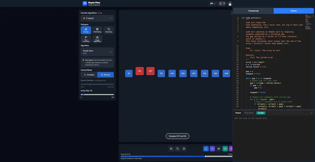Click the purple fullscreen icon
Screen dimensions: 315x162
point(231,149)
